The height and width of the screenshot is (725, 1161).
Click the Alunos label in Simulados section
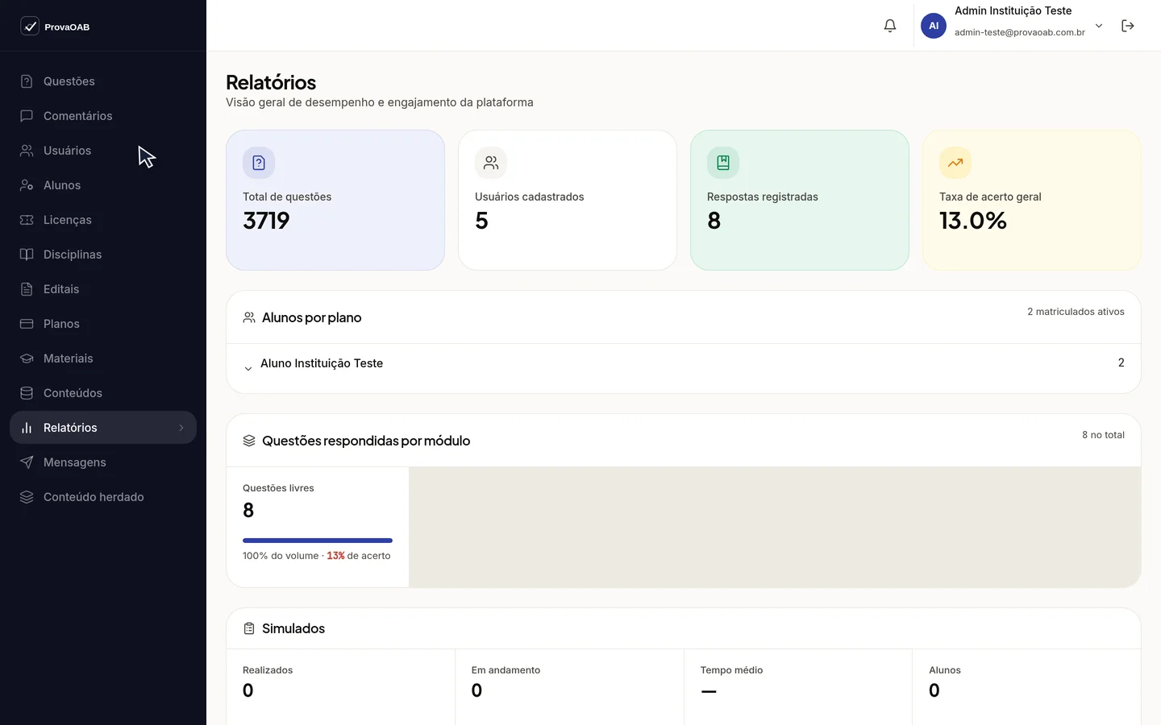(x=945, y=670)
